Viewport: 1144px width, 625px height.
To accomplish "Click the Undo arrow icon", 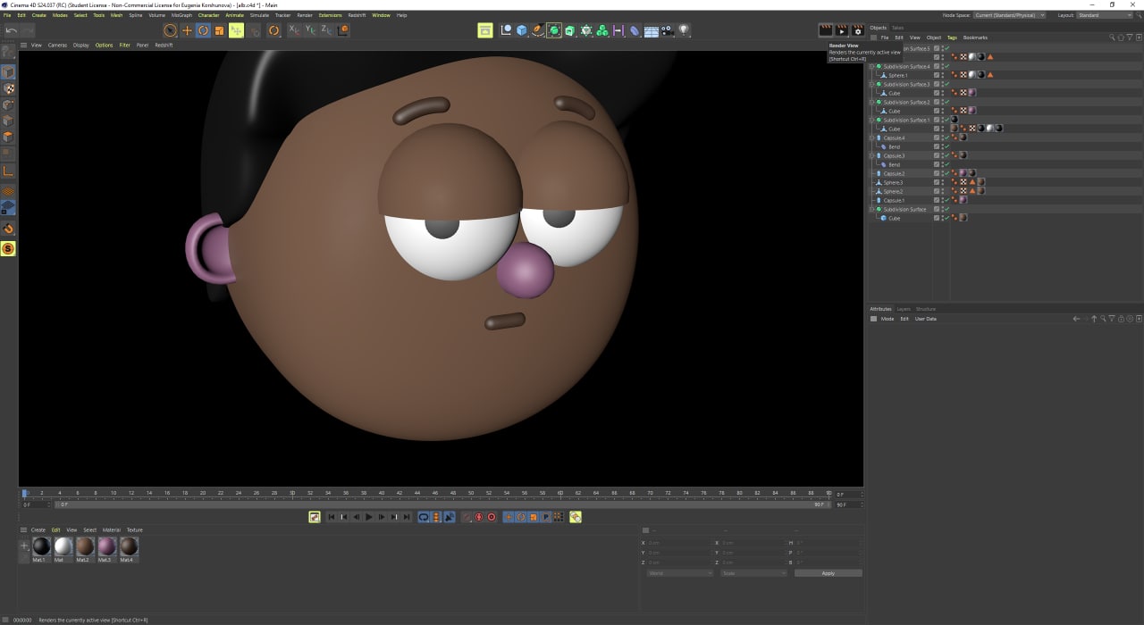I will [x=11, y=30].
